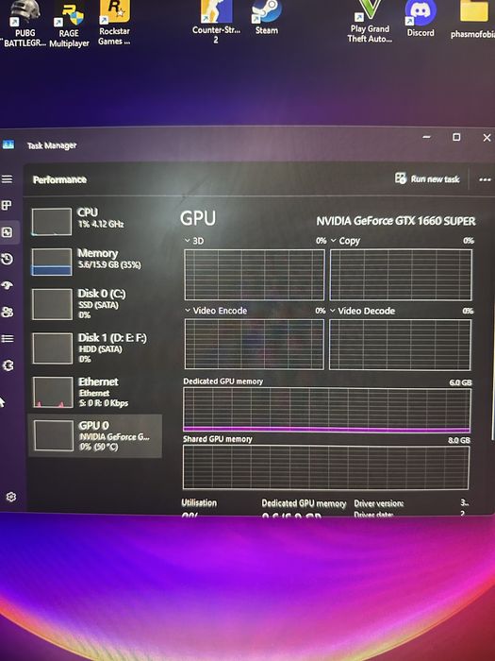Click the Video Encode utilization graph

pos(255,344)
